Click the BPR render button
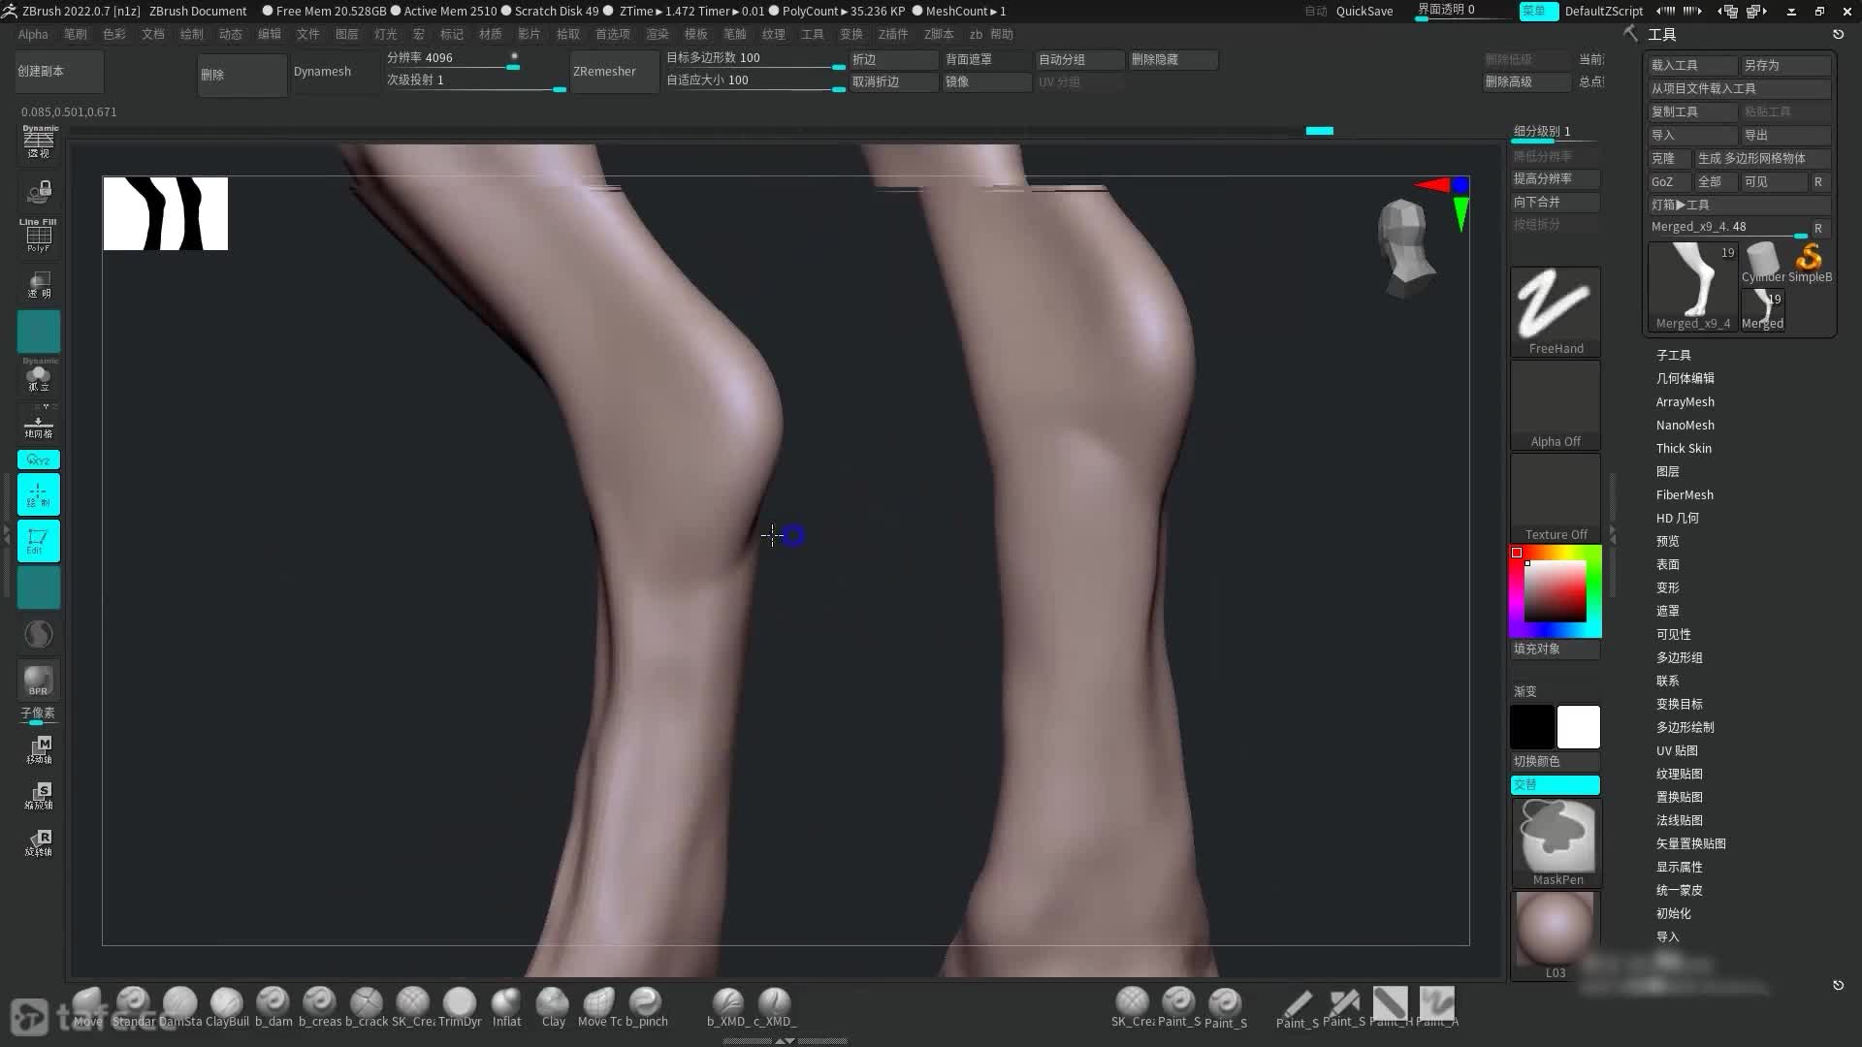 tap(38, 681)
